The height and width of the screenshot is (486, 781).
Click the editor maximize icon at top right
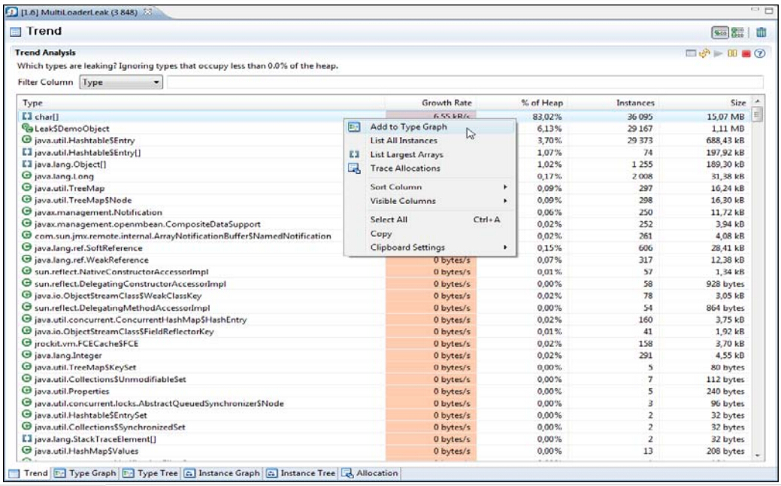769,10
